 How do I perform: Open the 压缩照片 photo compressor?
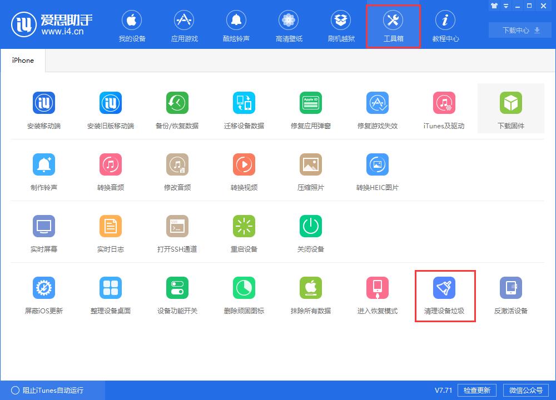point(310,170)
